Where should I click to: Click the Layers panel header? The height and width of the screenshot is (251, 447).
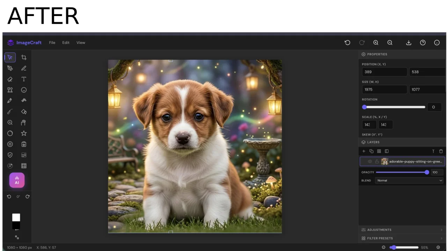point(402,142)
